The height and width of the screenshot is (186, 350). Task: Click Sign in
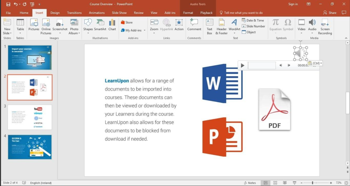(293, 4)
